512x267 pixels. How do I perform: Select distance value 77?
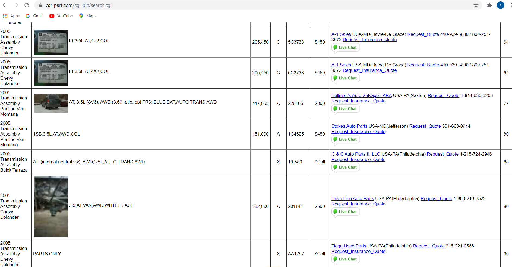[x=506, y=103]
